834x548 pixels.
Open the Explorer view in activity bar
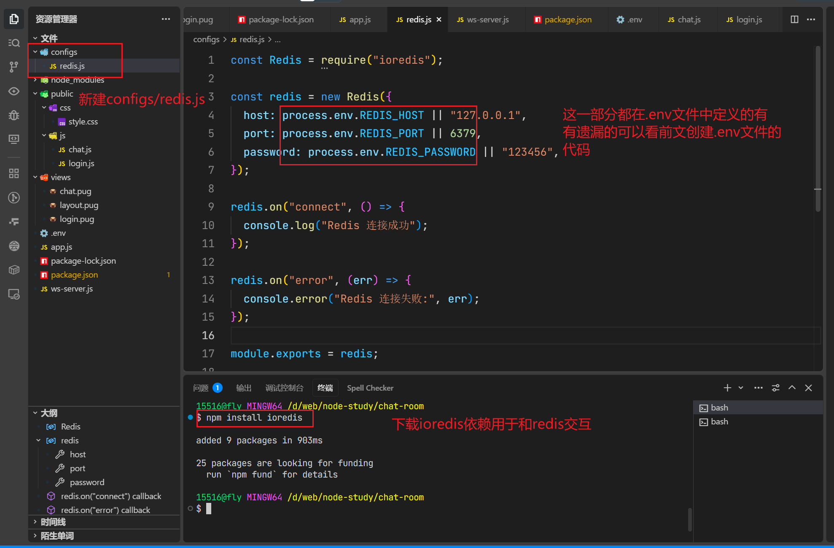point(14,19)
